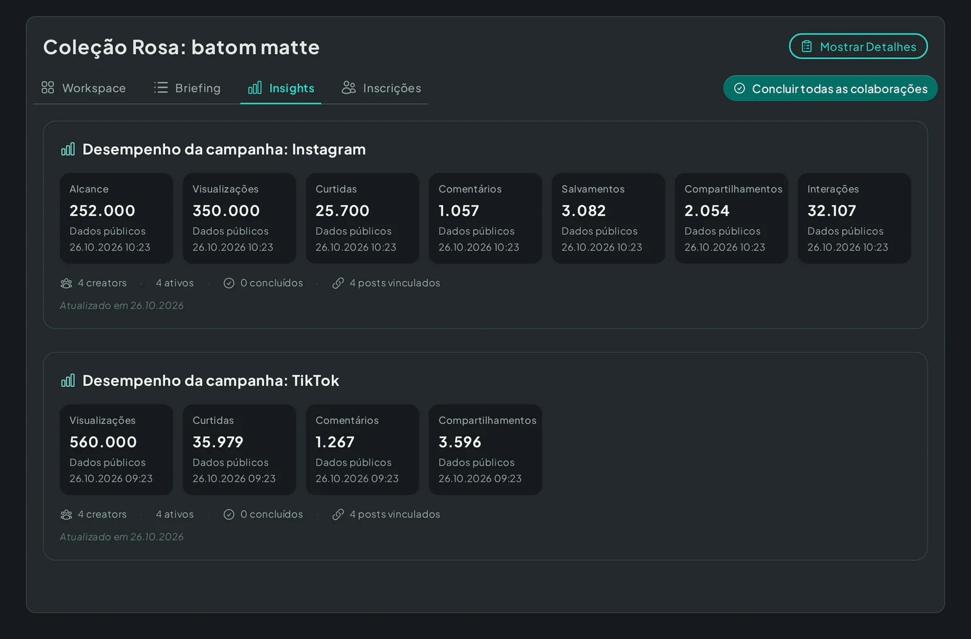Switch to the Briefing tab
This screenshot has height=639, width=971.
coord(187,88)
